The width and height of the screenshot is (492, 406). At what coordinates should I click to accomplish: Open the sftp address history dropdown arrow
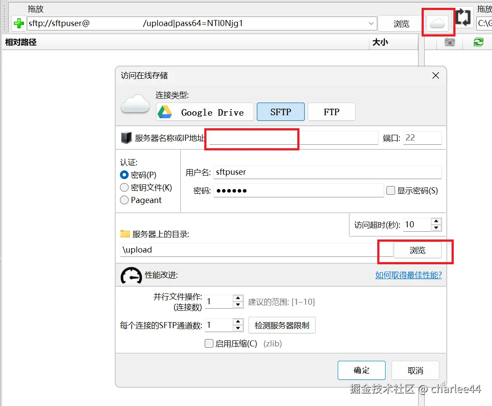(371, 24)
